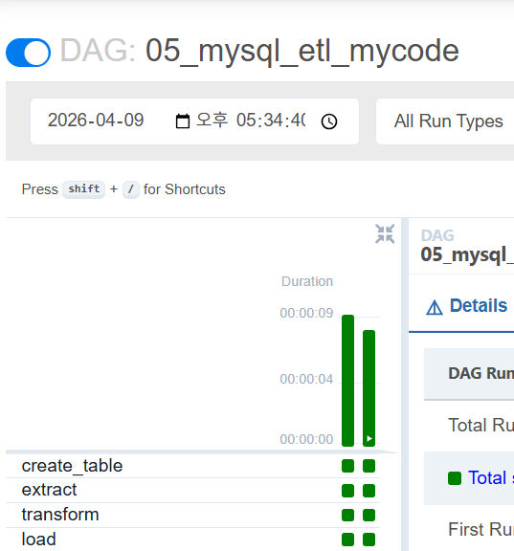The width and height of the screenshot is (514, 551).
Task: Select the create_table task row
Action: 192,466
